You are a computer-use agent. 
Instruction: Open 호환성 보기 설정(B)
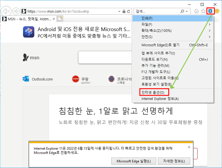click(172, 84)
